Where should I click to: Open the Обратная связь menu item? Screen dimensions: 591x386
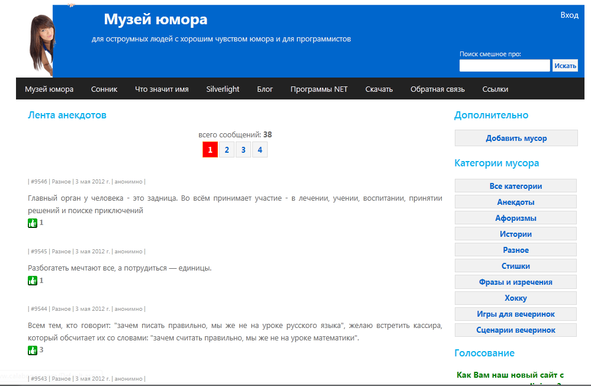click(438, 89)
